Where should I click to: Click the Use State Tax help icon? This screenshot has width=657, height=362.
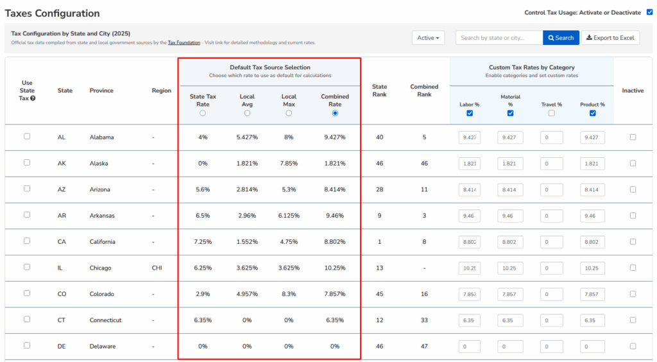click(33, 98)
